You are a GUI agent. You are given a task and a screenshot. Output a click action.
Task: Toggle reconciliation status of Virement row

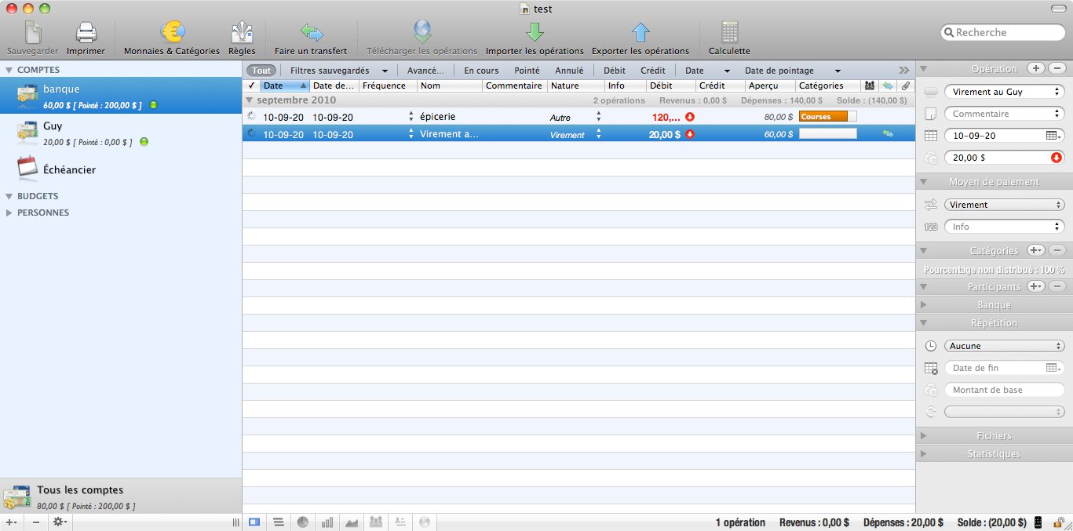tap(251, 134)
